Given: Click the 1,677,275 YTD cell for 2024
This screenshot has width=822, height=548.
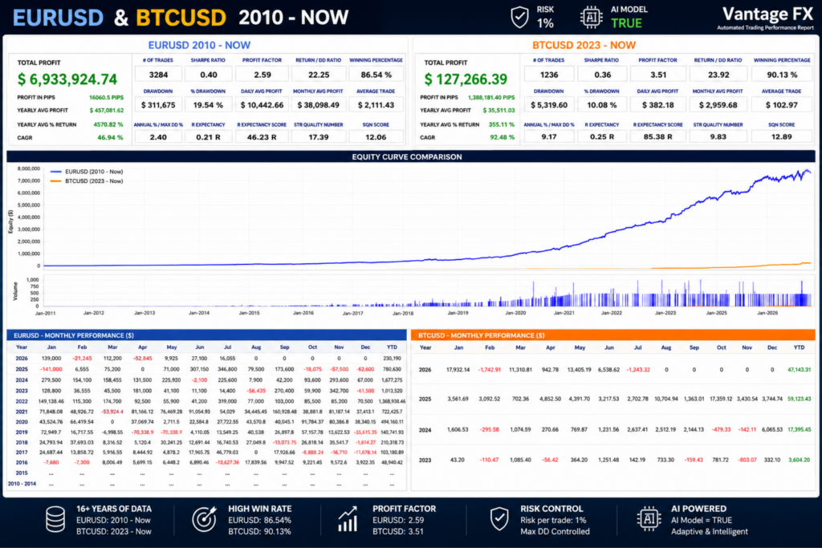Looking at the screenshot, I should point(392,380).
